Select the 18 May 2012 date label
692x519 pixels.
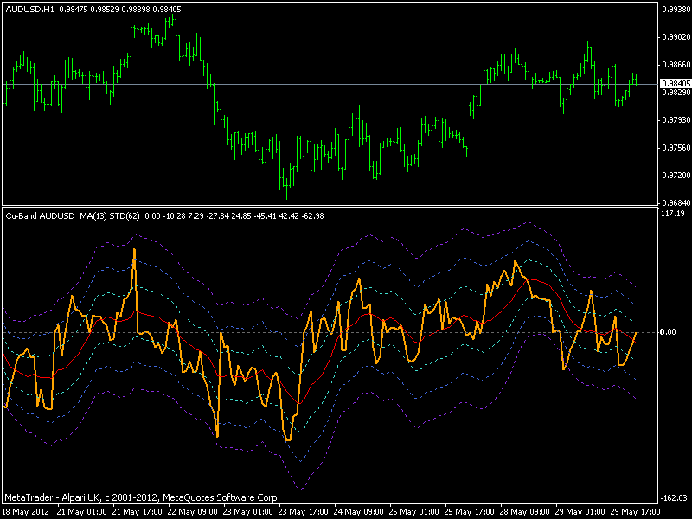coord(26,511)
